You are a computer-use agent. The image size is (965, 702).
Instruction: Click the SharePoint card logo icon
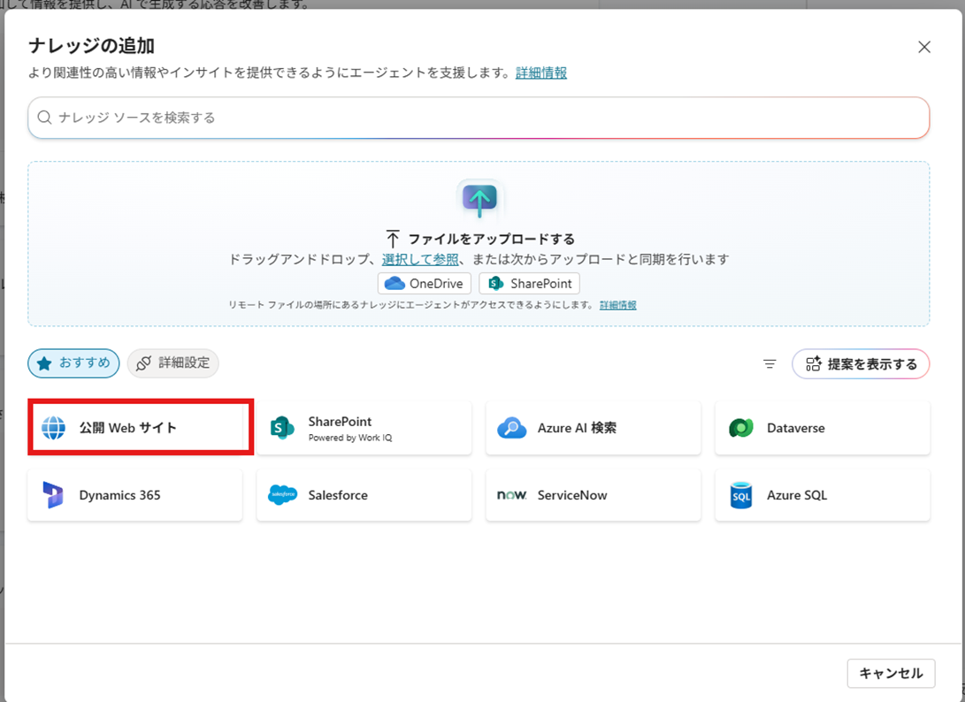pos(282,428)
